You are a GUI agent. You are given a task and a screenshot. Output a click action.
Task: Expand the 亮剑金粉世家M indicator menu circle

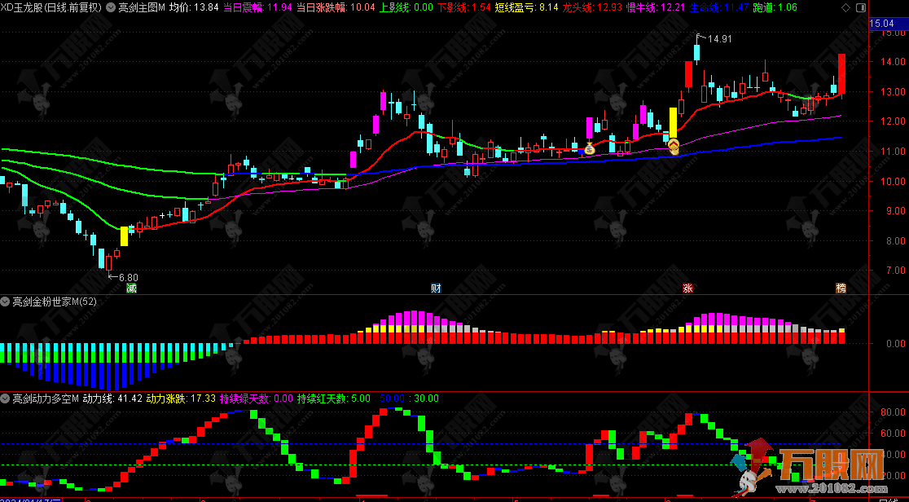5,302
